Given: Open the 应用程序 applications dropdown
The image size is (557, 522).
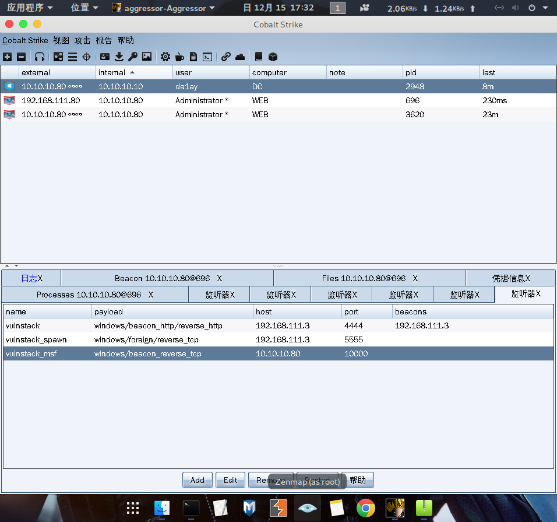Looking at the screenshot, I should (x=30, y=8).
